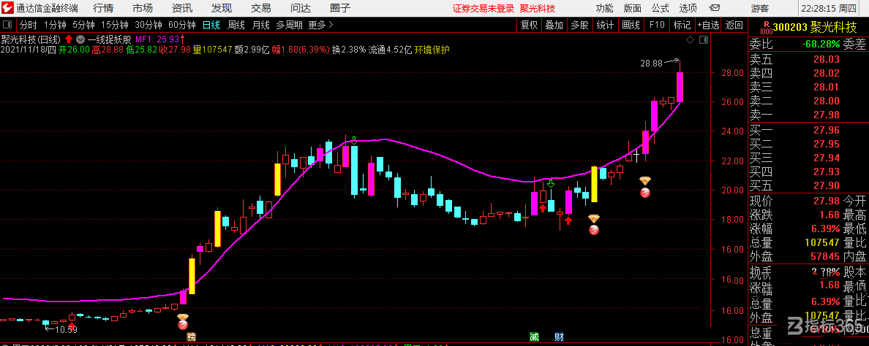Screen dimensions: 869x346
Task: Click the 标记 mark button
Action: pyautogui.click(x=682, y=25)
